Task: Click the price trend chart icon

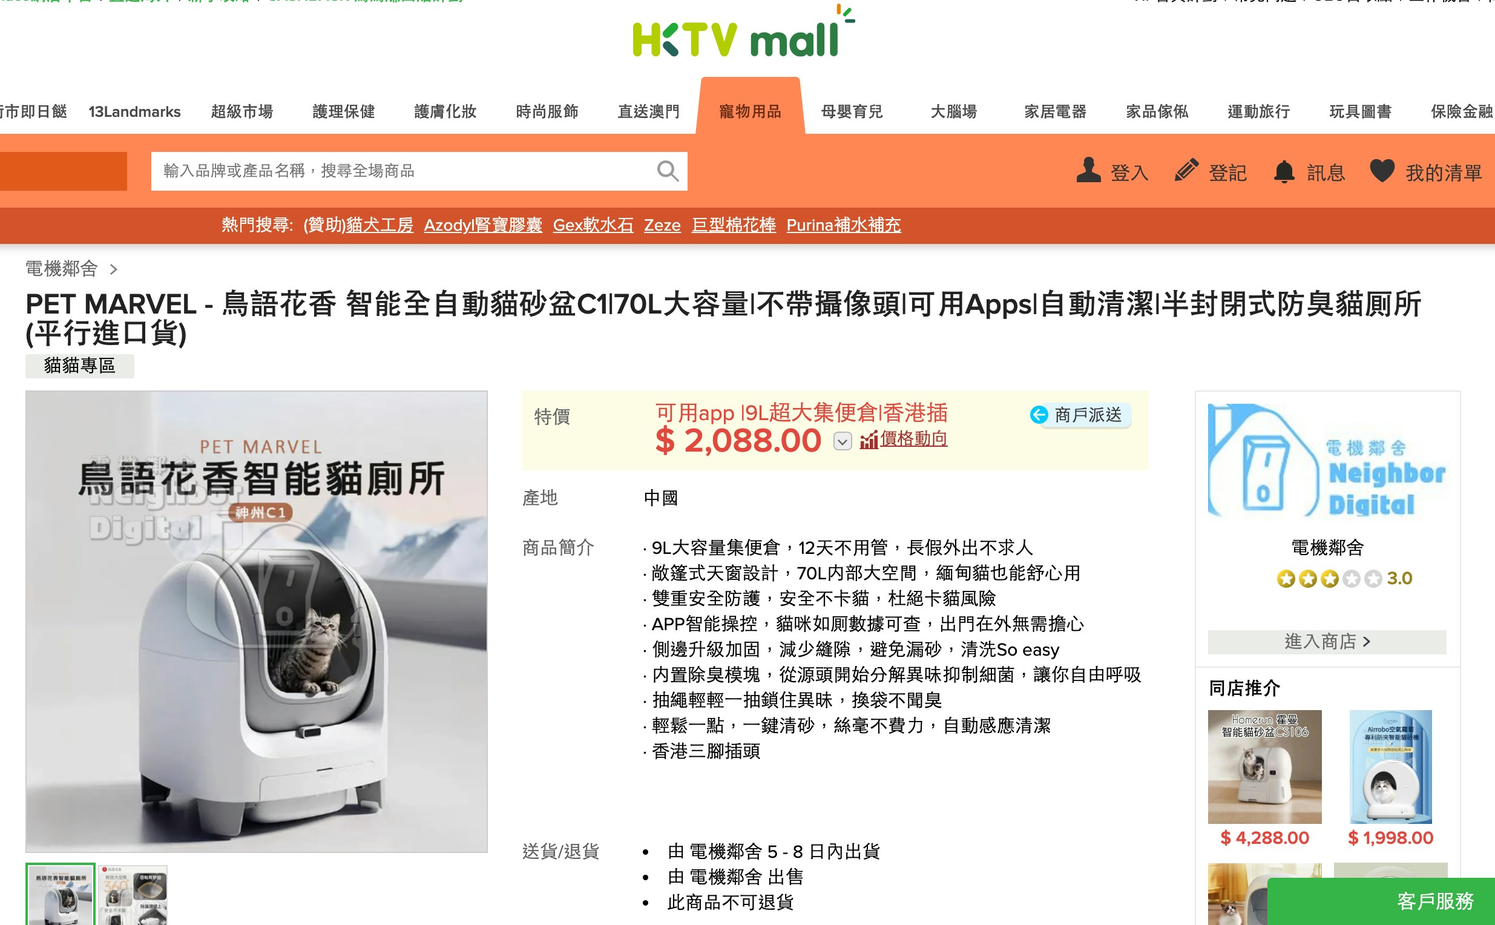Action: [869, 439]
